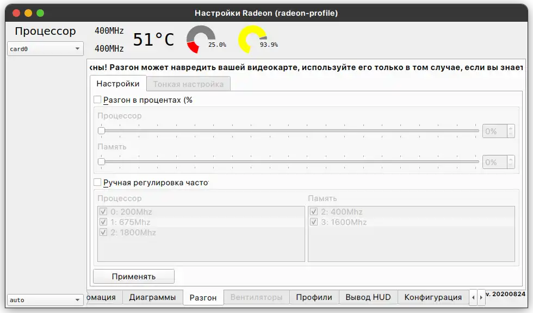
Task: Increase or decrease Процессор overclock percent stepper
Action: 510,131
